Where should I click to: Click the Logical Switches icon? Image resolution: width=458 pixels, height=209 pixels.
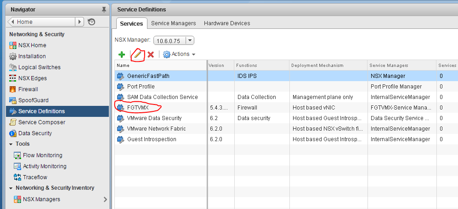[13, 67]
